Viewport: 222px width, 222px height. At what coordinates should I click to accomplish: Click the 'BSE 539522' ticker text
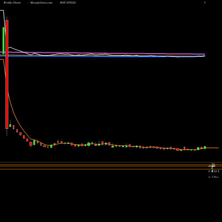click(x=68, y=3)
